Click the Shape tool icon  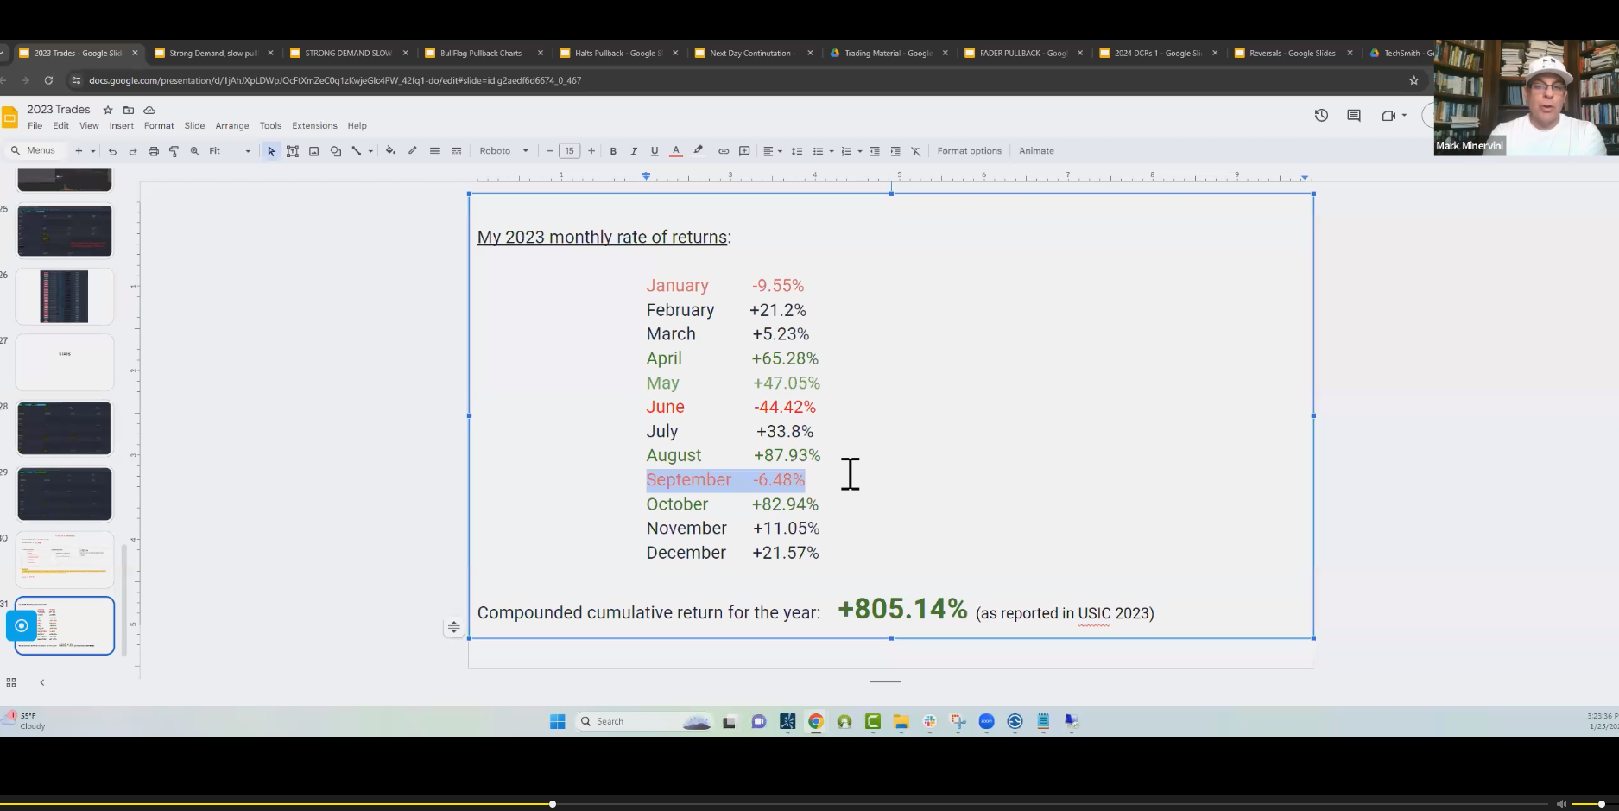pos(336,151)
